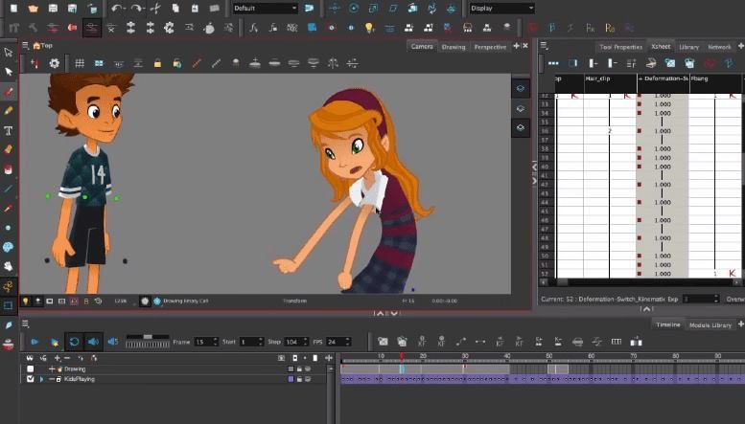This screenshot has height=424, width=745.
Task: Select the Hand grabber tool
Action: click(x=8, y=266)
